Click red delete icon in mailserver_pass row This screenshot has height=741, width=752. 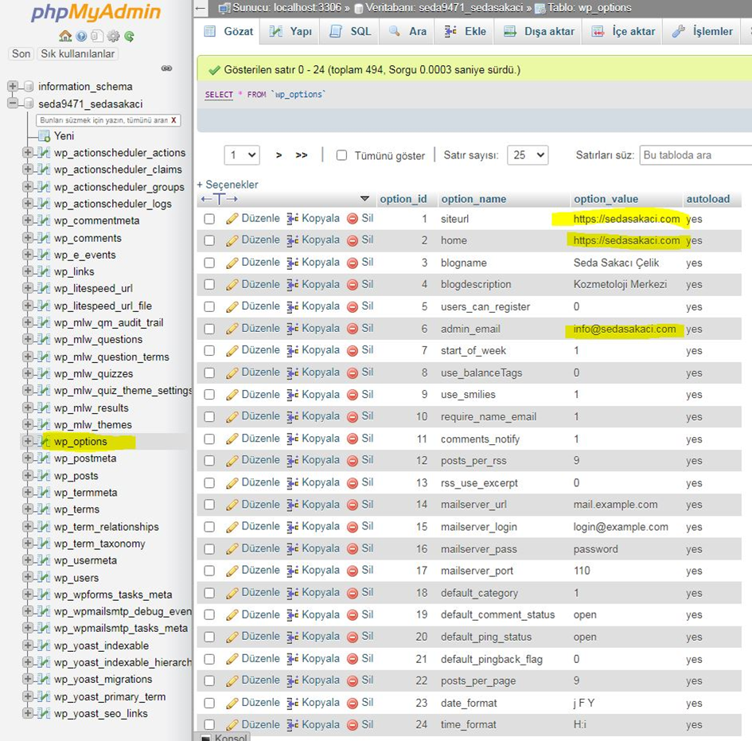(x=353, y=549)
